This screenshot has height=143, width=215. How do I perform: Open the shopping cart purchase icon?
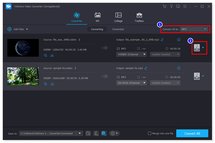click(x=164, y=6)
